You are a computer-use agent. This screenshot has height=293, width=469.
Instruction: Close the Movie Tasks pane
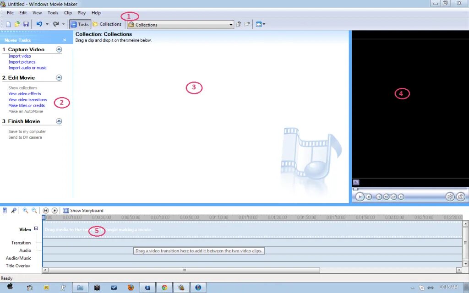pos(65,40)
